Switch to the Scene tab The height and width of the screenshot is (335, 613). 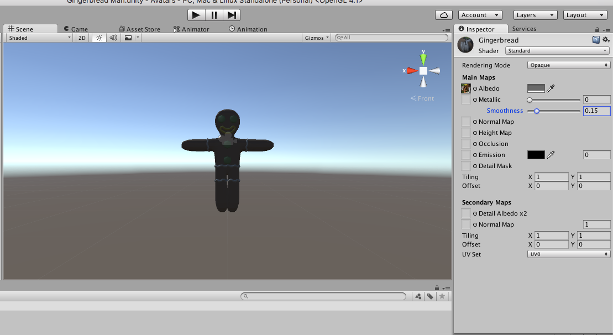tap(30, 29)
